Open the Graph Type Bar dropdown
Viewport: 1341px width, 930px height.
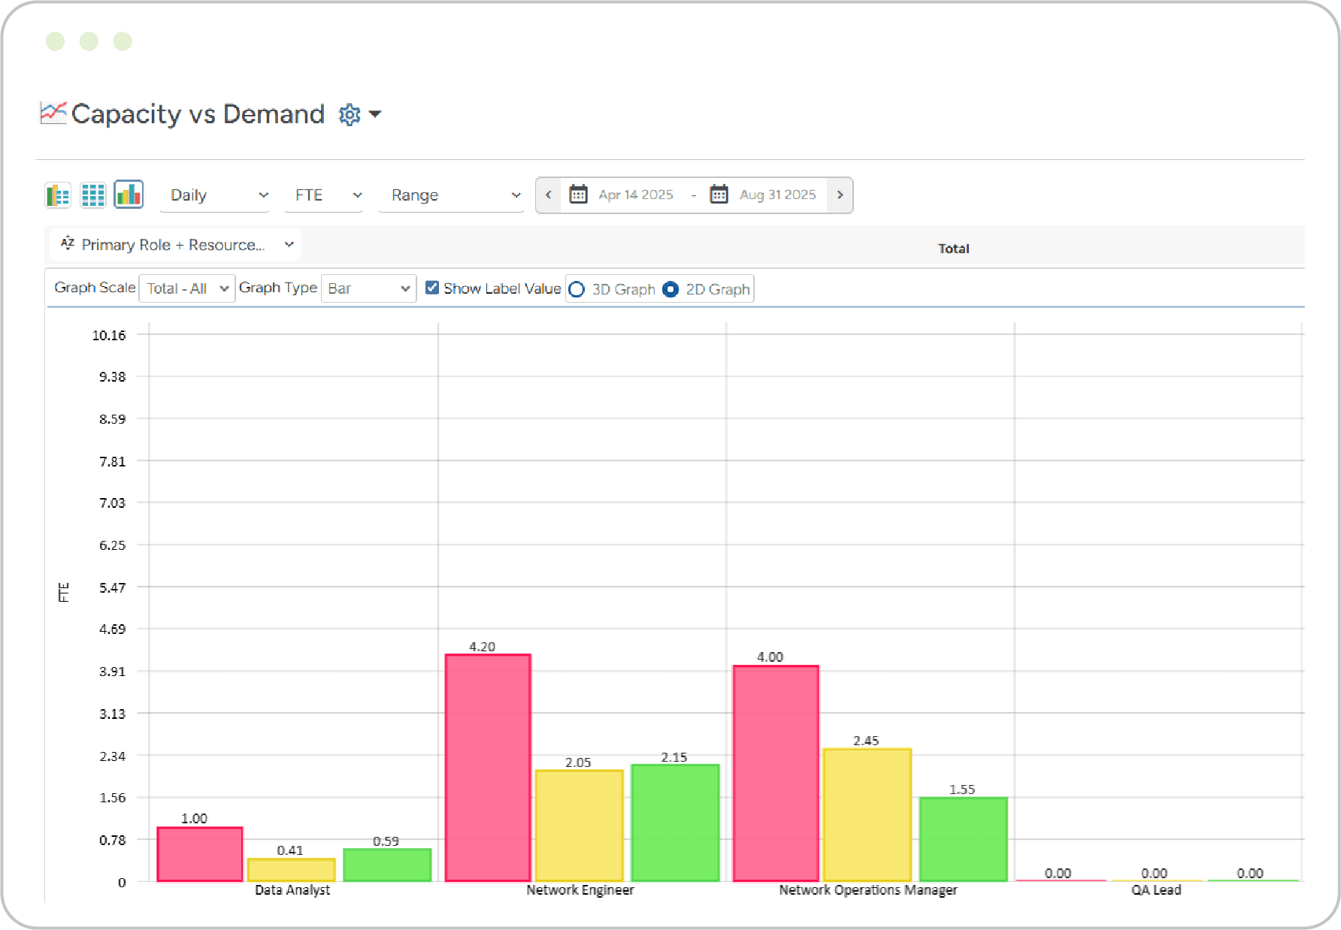coord(368,288)
